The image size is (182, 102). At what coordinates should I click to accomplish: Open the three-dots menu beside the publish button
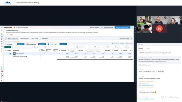coord(132,28)
